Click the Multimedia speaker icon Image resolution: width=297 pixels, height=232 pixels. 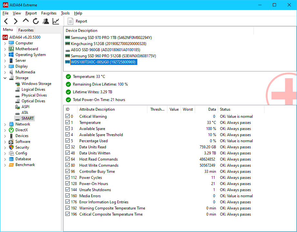(11, 72)
